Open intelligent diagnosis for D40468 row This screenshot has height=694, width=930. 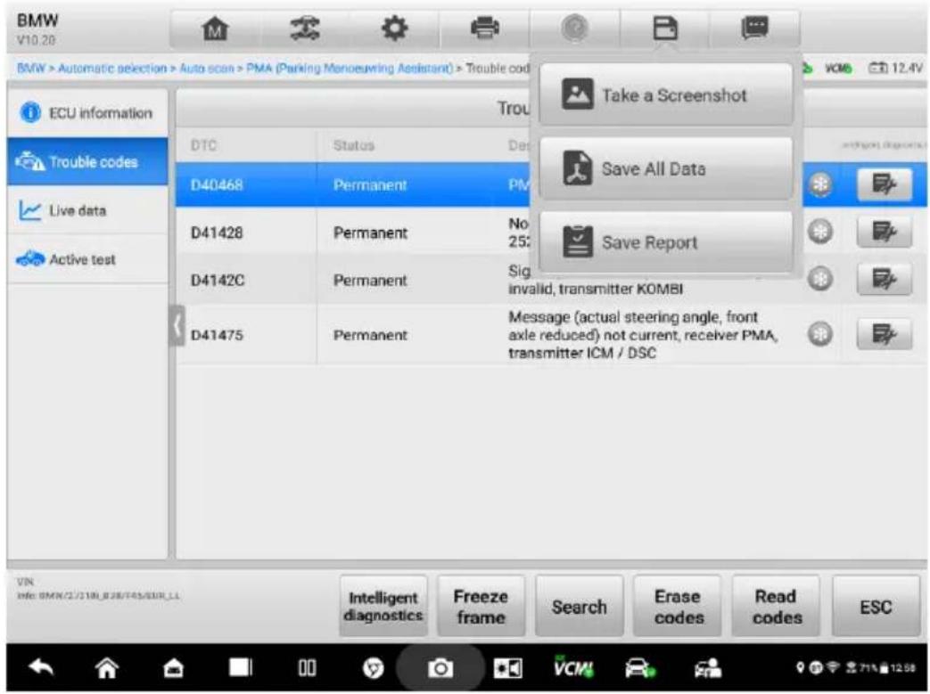885,184
